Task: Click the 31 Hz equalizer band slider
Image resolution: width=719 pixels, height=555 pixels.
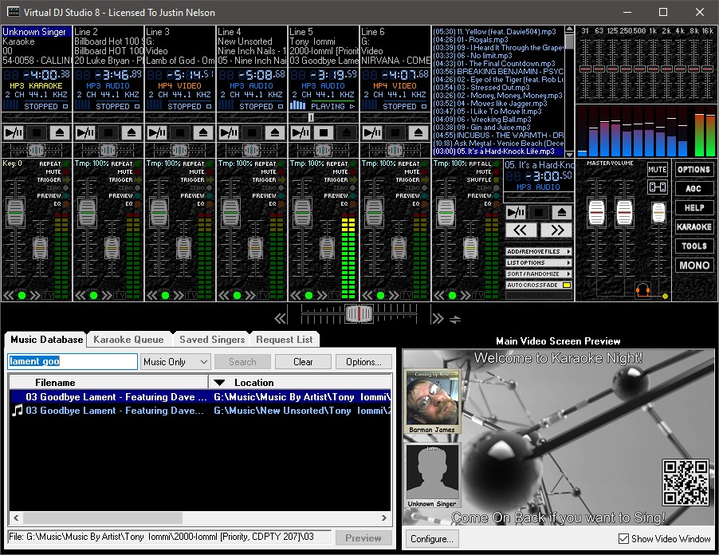Action: click(584, 69)
